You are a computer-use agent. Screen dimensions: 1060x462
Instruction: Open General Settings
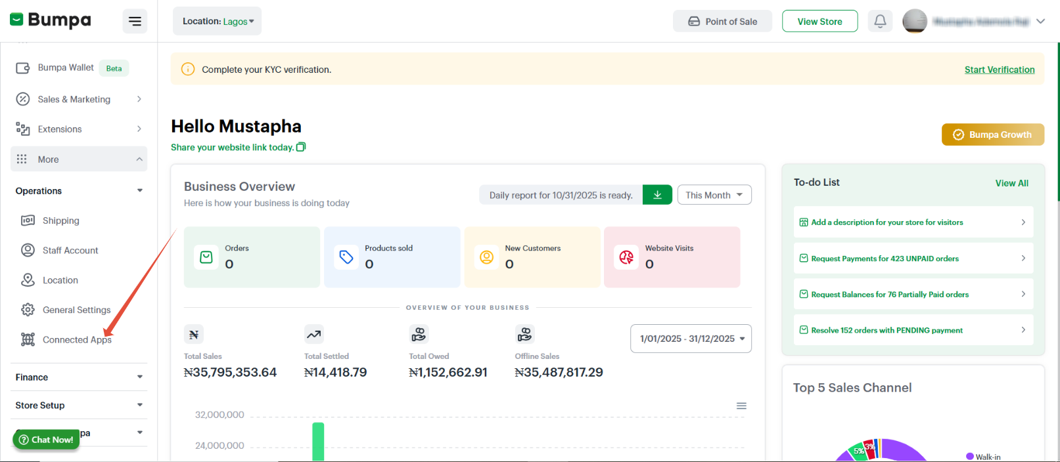(76, 310)
